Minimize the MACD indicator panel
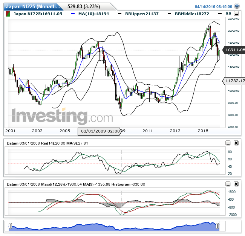This screenshot has width=245, height=236. [228, 184]
